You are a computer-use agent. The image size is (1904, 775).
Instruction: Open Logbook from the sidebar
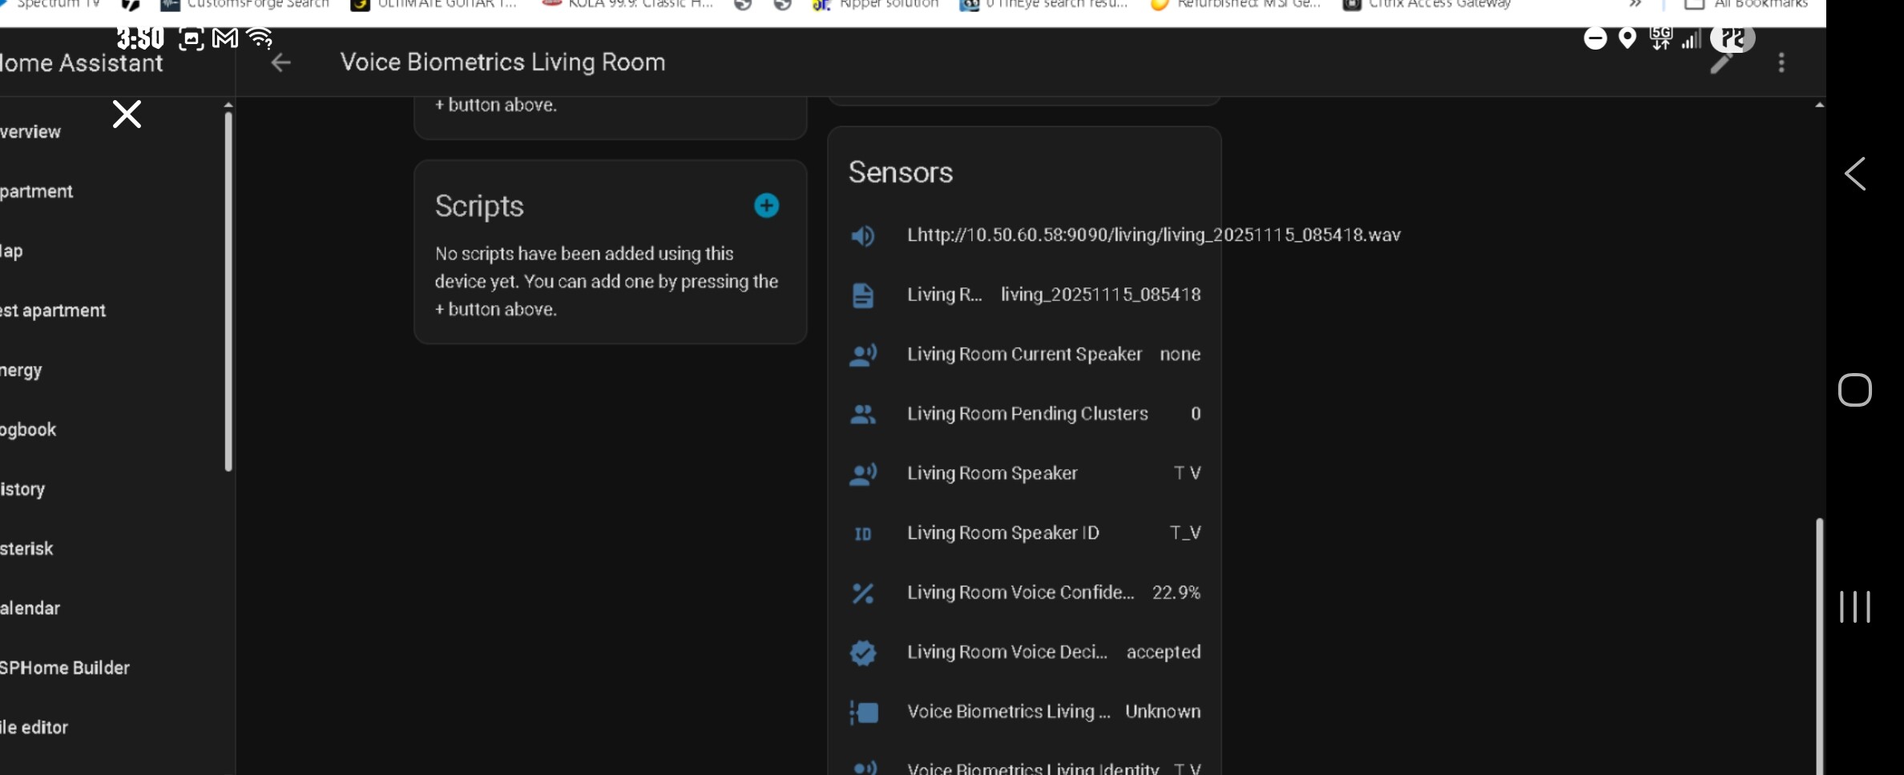29,430
